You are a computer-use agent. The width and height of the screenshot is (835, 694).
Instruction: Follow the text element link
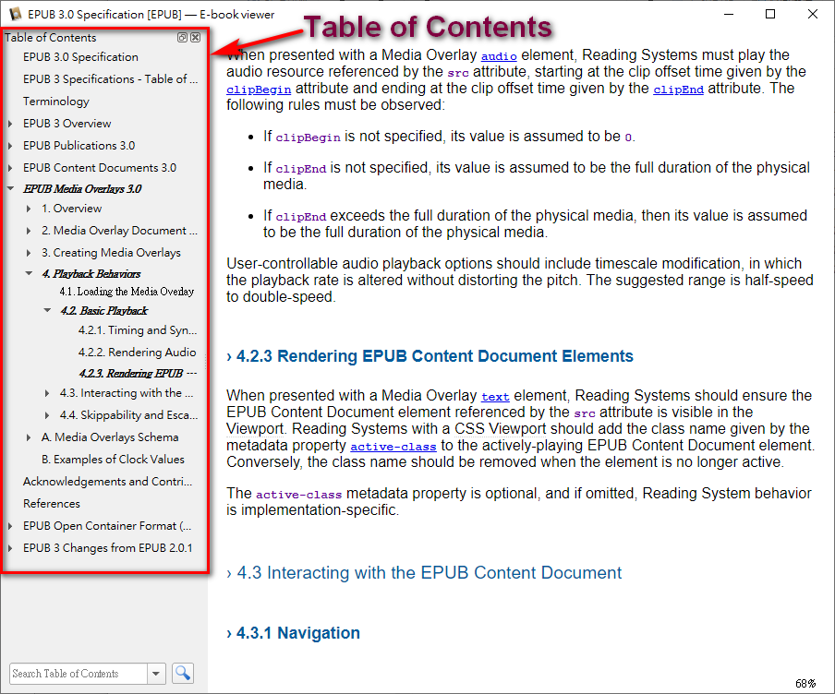(x=495, y=397)
